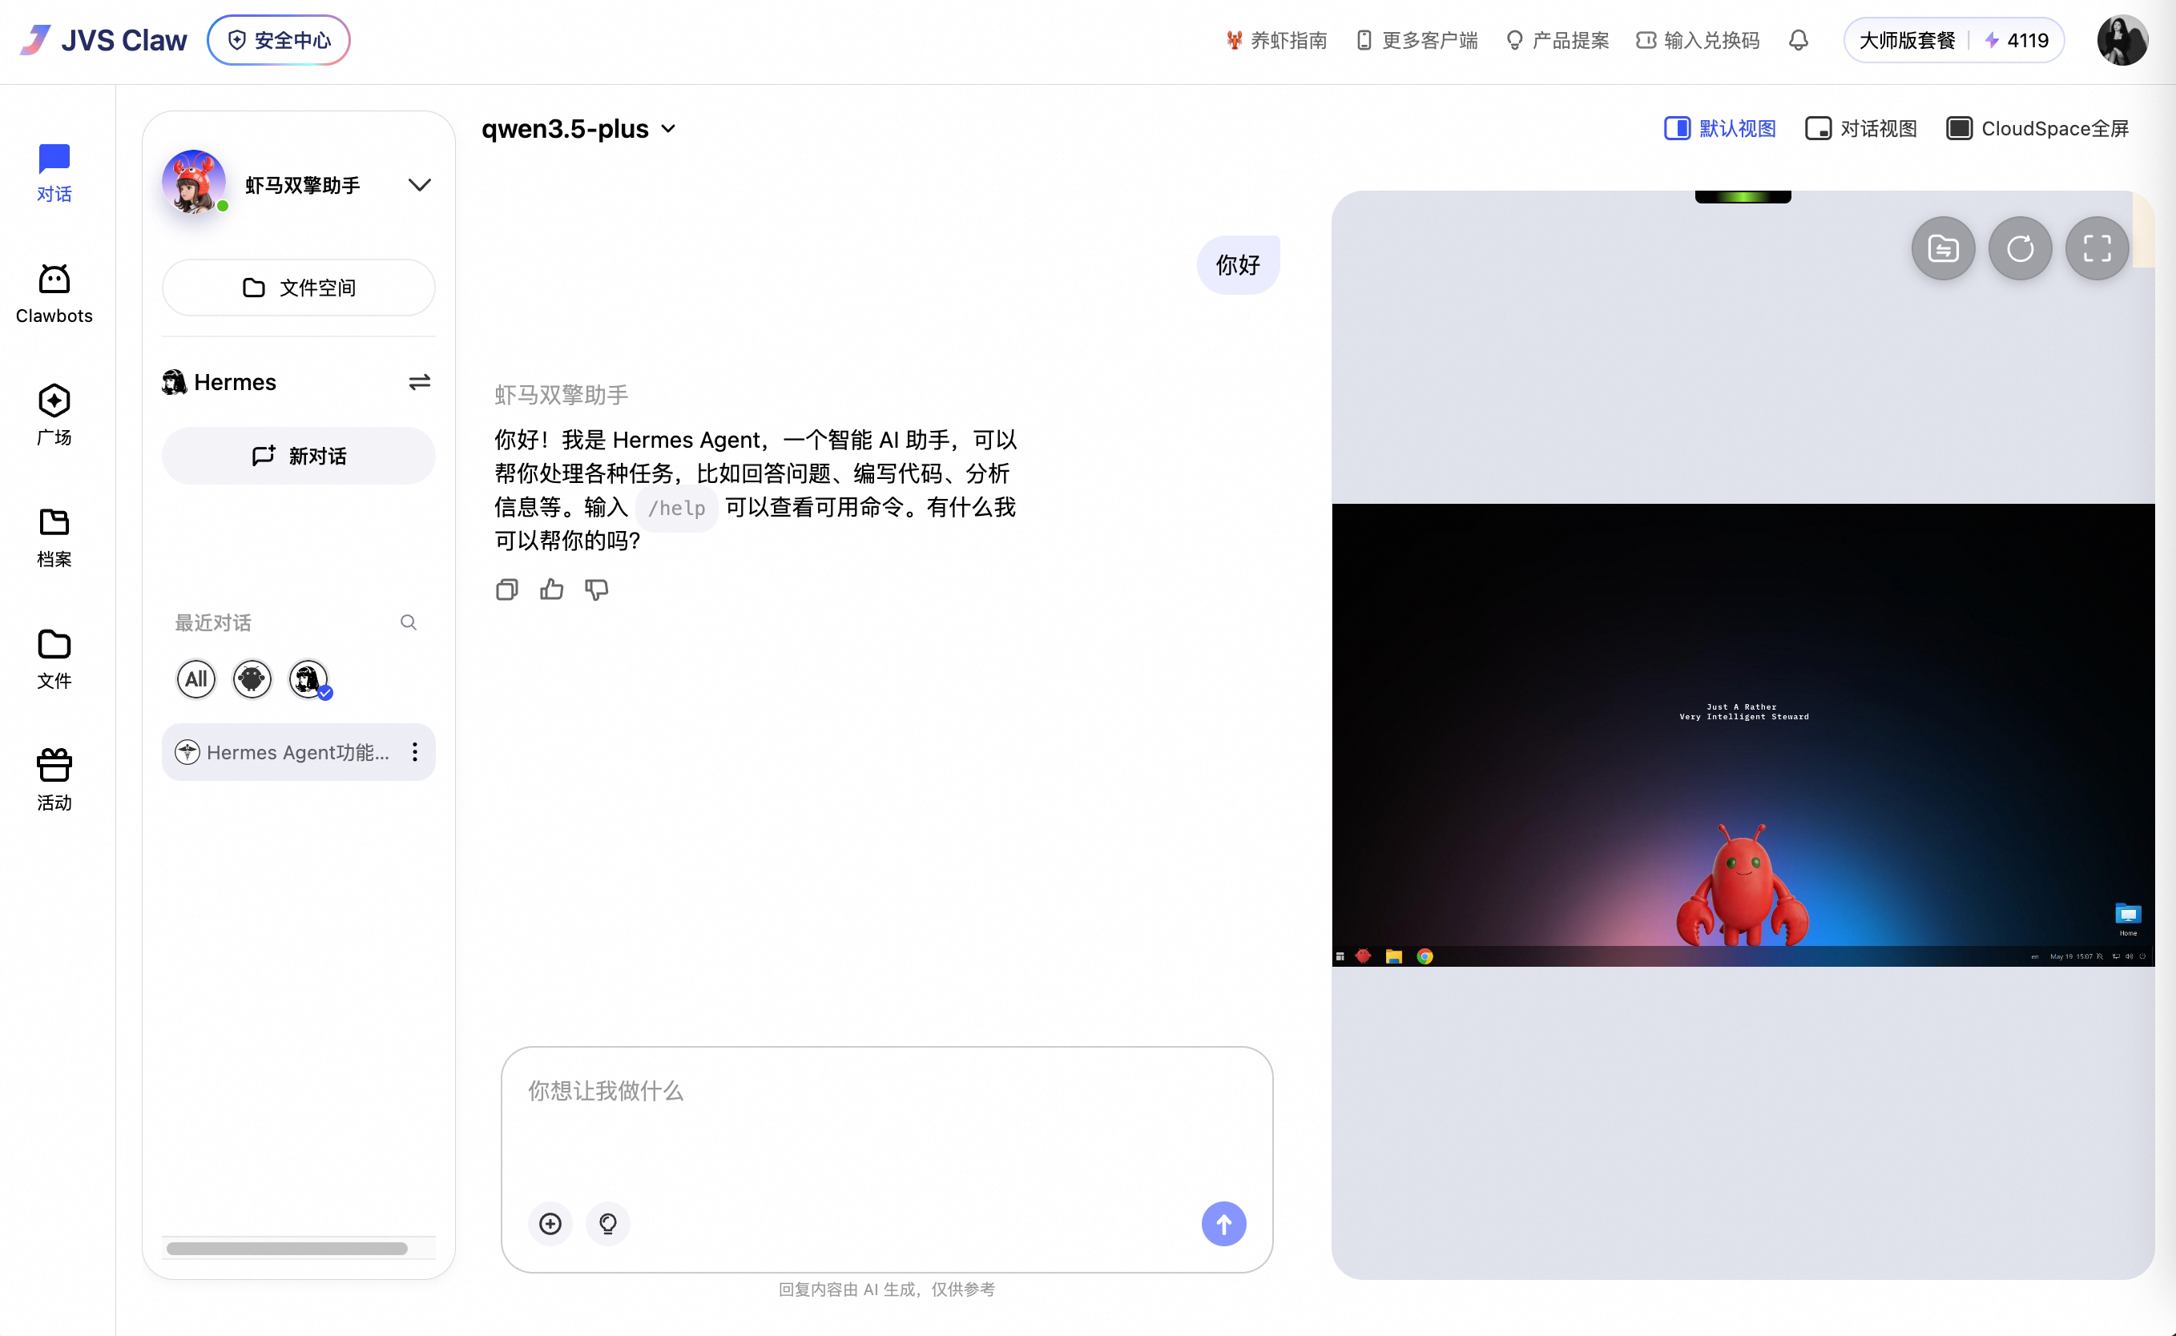Open the 对话 chat sidebar tab

point(54,173)
